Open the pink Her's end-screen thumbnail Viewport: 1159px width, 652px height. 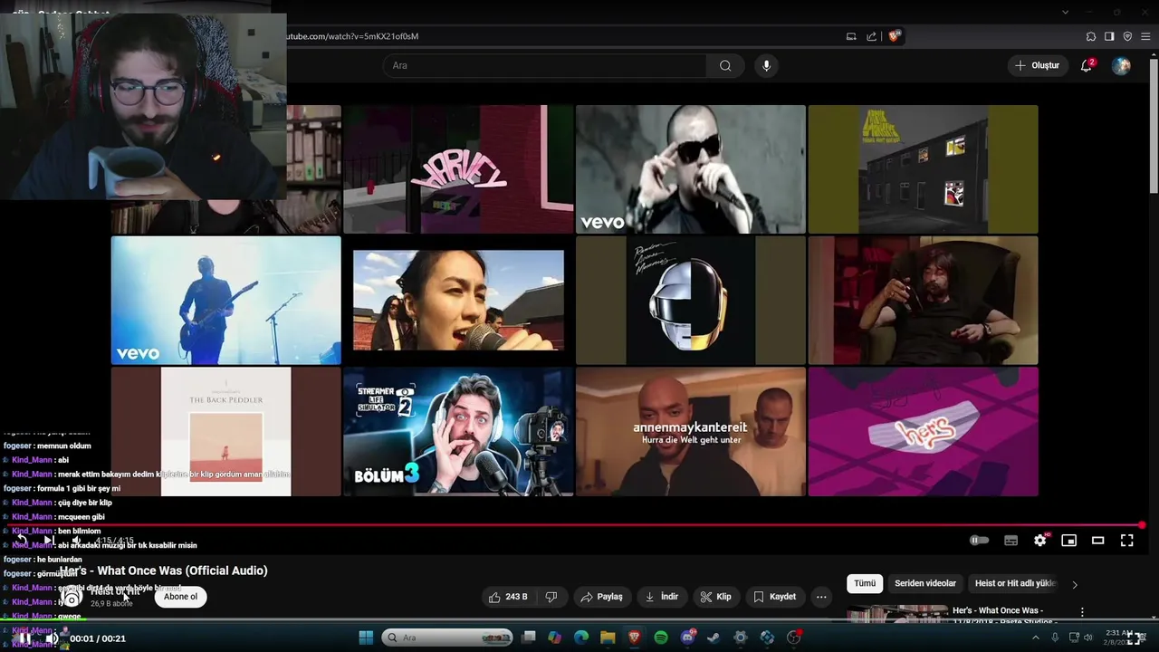coord(923,431)
